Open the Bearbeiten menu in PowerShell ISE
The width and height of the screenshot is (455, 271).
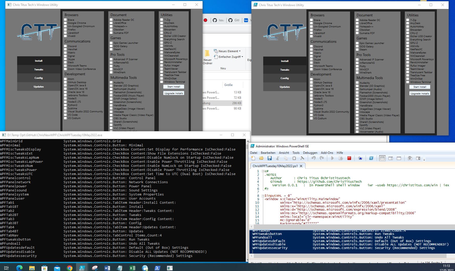tap(268, 153)
